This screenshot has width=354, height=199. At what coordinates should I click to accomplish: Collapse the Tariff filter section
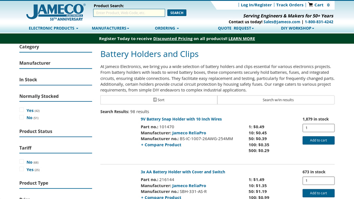(x=56, y=148)
